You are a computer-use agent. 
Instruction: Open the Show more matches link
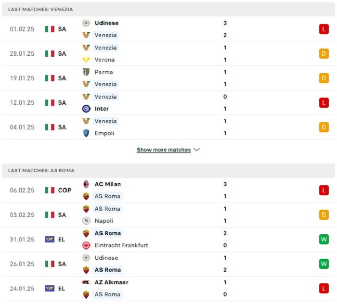coord(164,150)
